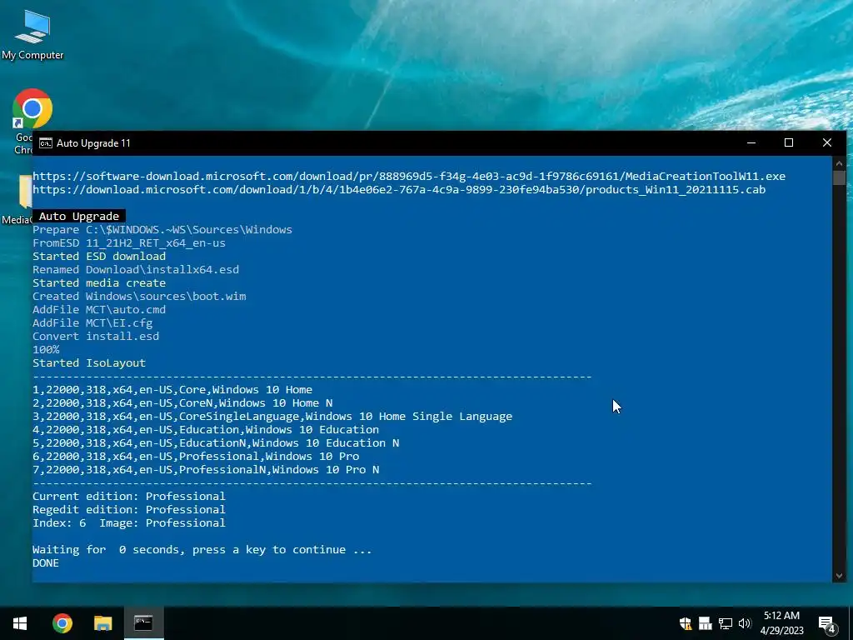Click the Index: 6 Image line
853x640 pixels.
[129, 523]
